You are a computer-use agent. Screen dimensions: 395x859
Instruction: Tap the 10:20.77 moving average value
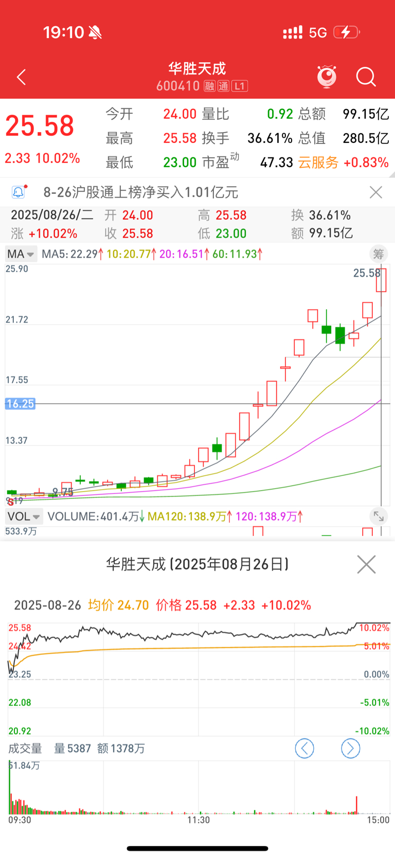[131, 254]
